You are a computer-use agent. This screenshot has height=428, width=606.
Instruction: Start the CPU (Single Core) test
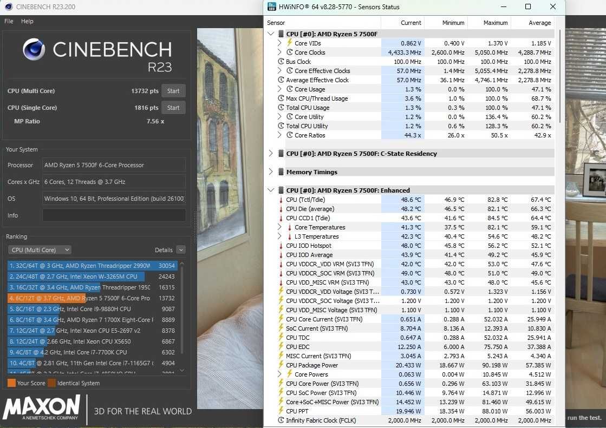(x=173, y=108)
